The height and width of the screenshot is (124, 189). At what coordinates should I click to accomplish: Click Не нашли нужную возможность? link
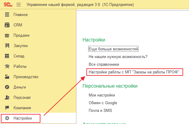coord(118,57)
